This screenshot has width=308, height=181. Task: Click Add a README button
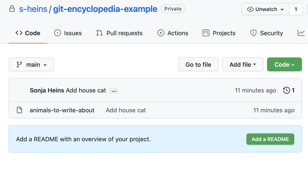270,139
